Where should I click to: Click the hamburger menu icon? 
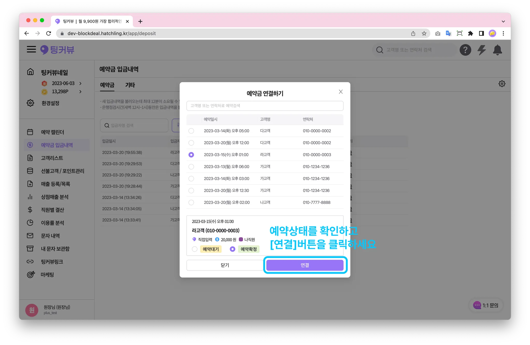click(31, 49)
